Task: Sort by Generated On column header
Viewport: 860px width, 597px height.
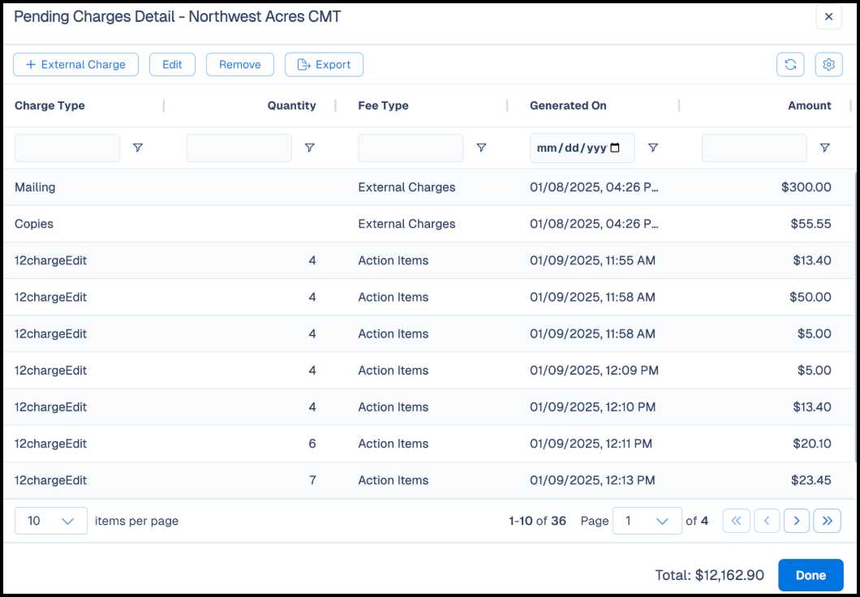Action: [568, 105]
